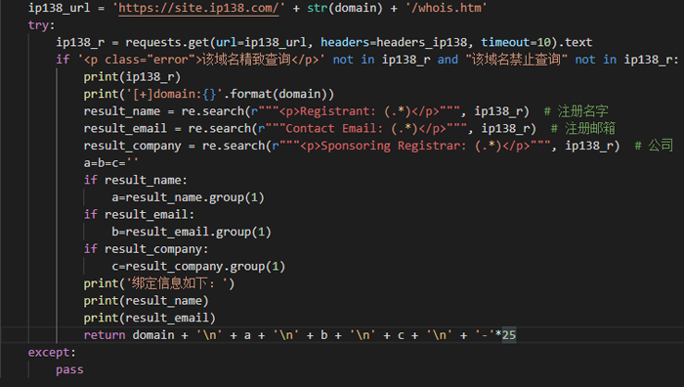Click the requests.get call on the ip138_r line
Viewport: 684px width, 387px height.
[167, 42]
